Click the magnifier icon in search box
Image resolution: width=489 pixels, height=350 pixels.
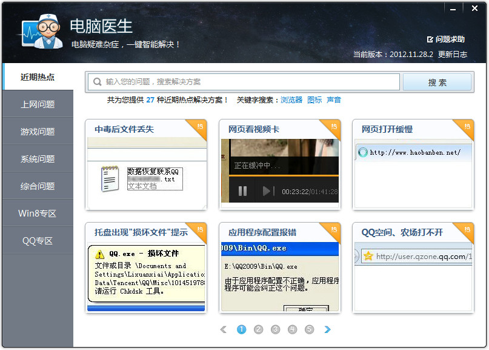point(98,82)
